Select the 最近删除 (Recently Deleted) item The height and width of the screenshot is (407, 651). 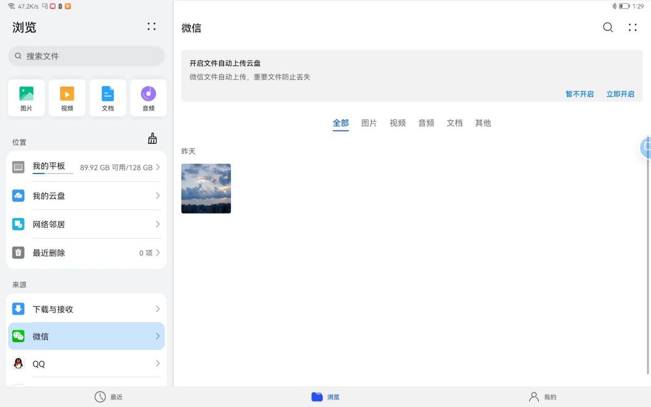(86, 252)
